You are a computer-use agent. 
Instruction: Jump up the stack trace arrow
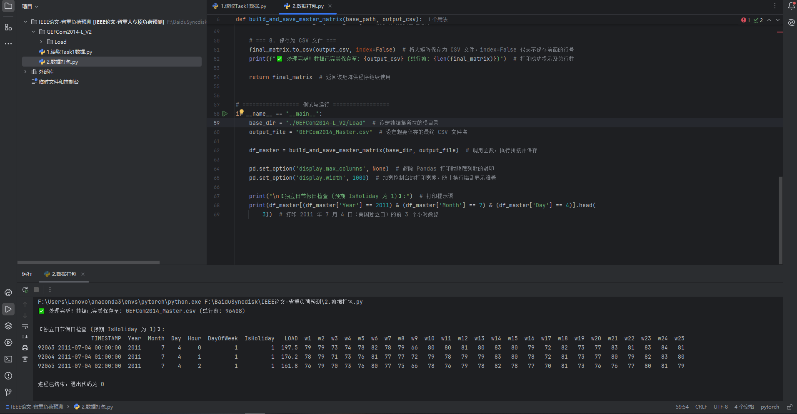(25, 305)
